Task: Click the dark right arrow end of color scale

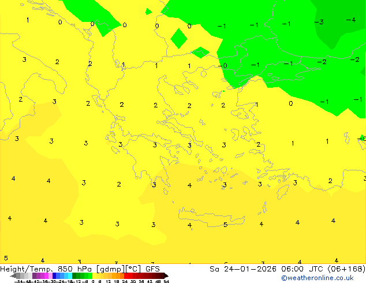Action: click(x=166, y=275)
